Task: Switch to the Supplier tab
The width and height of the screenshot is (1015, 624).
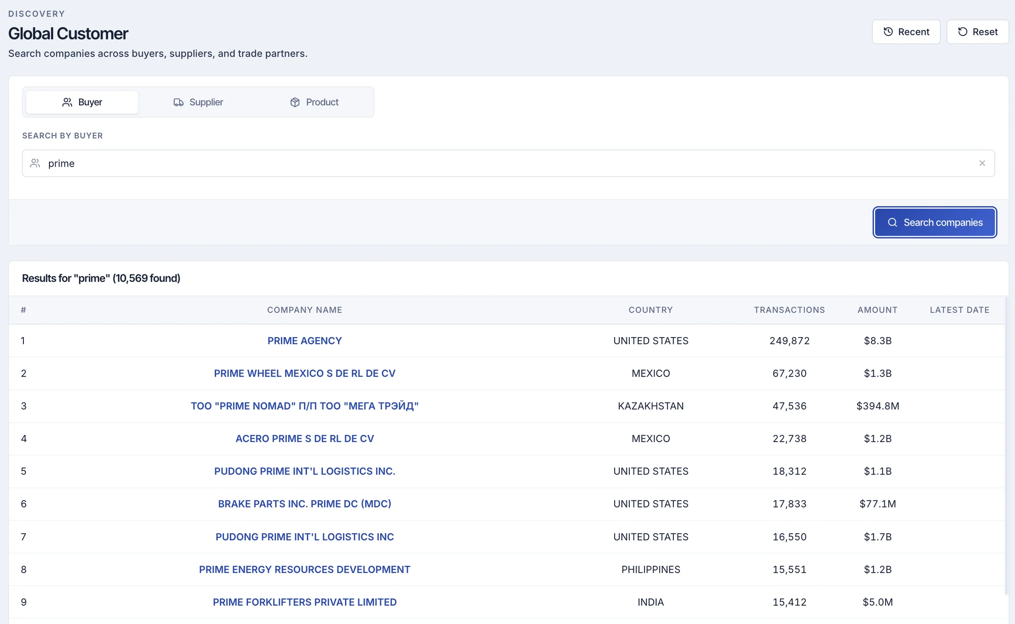Action: click(198, 102)
